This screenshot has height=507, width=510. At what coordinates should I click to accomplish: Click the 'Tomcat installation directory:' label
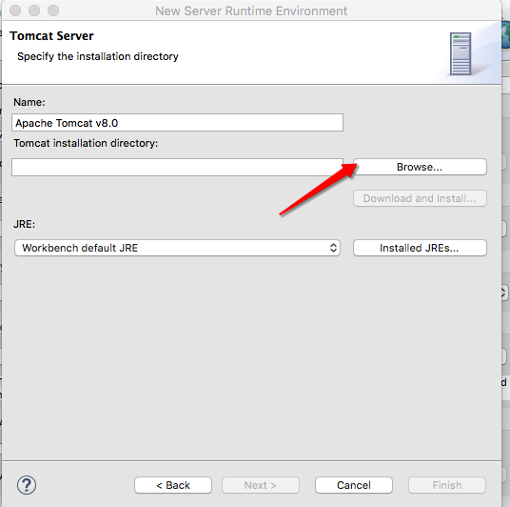pyautogui.click(x=86, y=143)
